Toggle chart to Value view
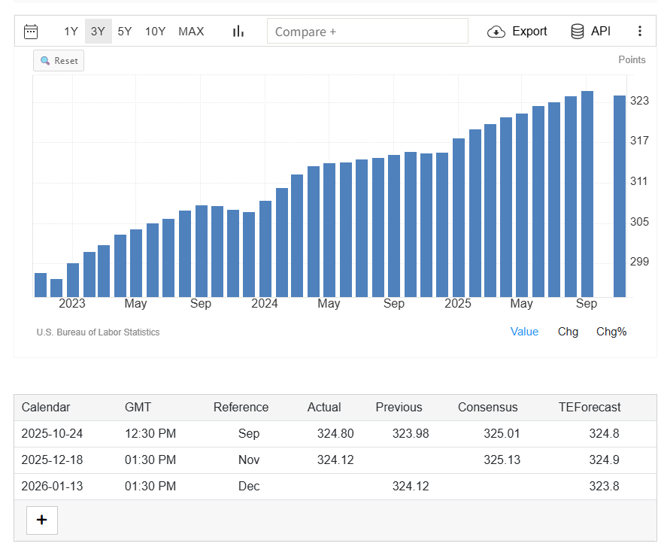The height and width of the screenshot is (543, 661). [524, 332]
